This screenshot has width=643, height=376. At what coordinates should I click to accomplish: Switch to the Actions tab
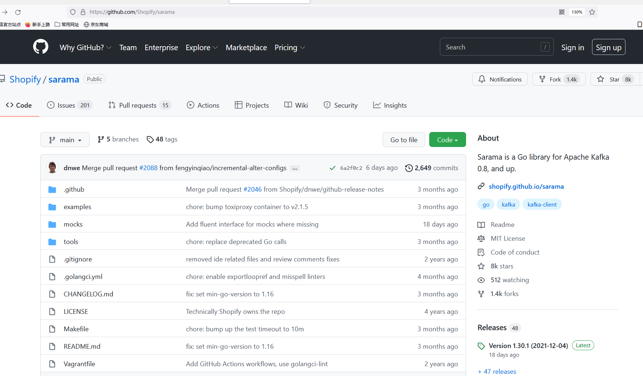[203, 105]
